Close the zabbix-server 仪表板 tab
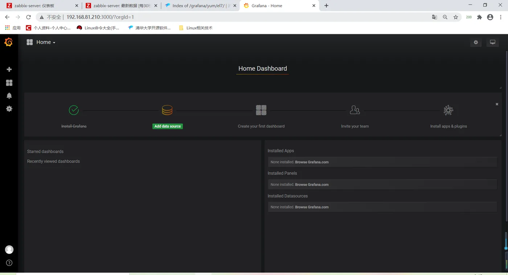 coord(77,6)
